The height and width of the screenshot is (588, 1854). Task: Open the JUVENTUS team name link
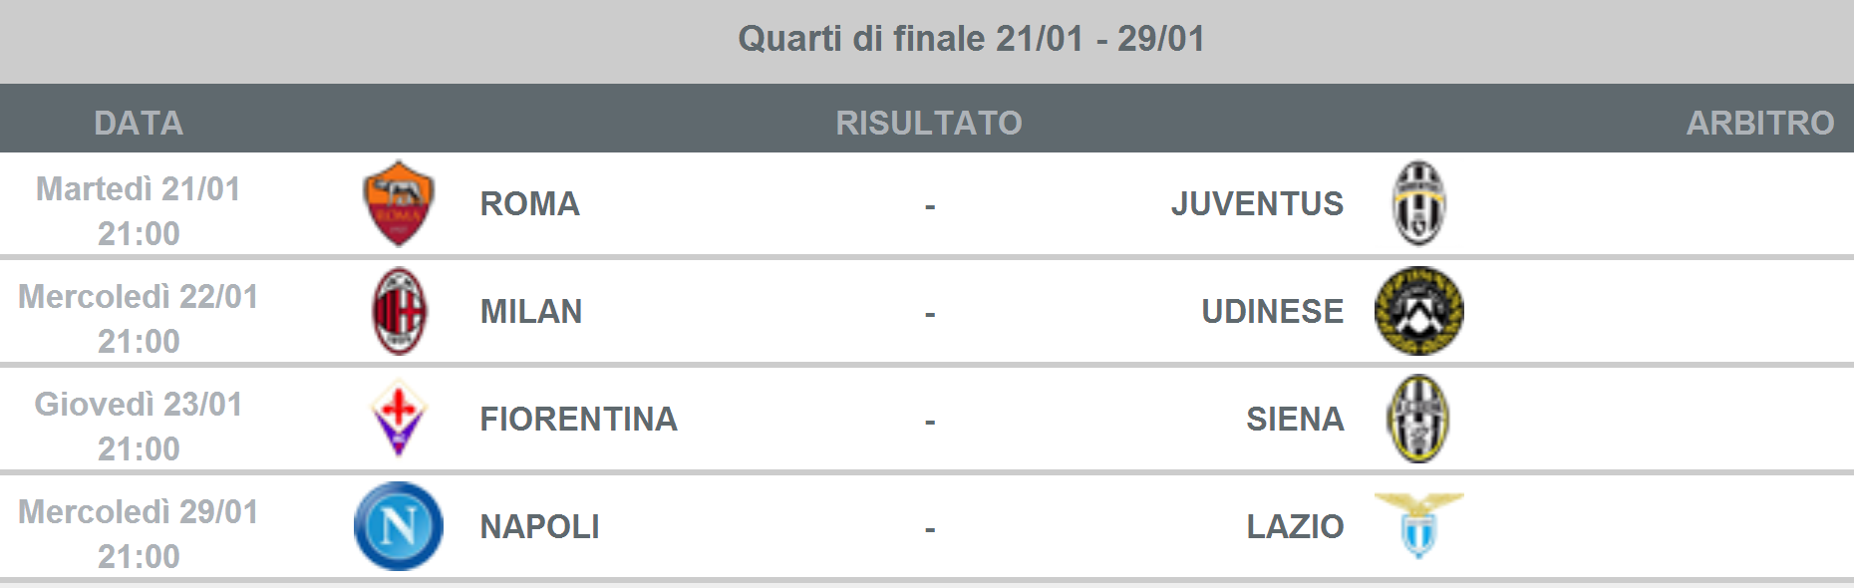[1257, 204]
